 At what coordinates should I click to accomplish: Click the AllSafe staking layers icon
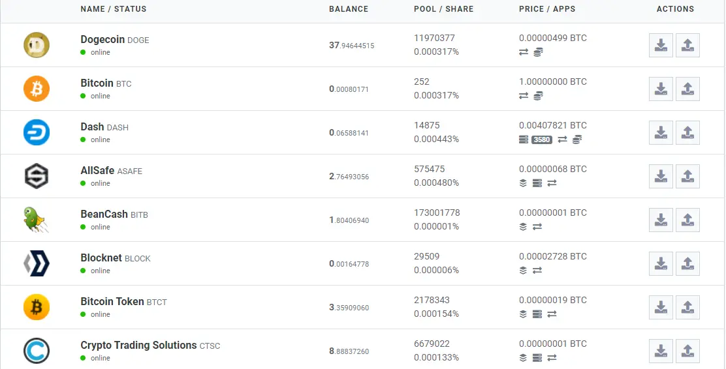(x=523, y=183)
